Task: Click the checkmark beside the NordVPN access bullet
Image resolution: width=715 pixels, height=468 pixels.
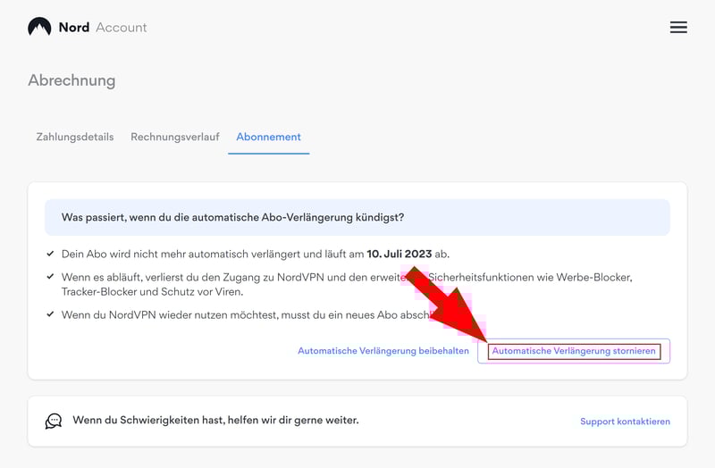Action: pos(51,278)
